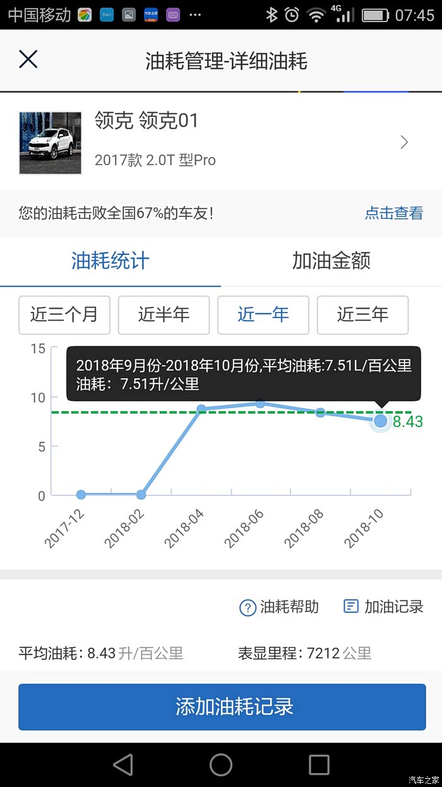Tap the more notifications ellipsis icon
Viewport: 442px width, 787px height.
tap(195, 15)
